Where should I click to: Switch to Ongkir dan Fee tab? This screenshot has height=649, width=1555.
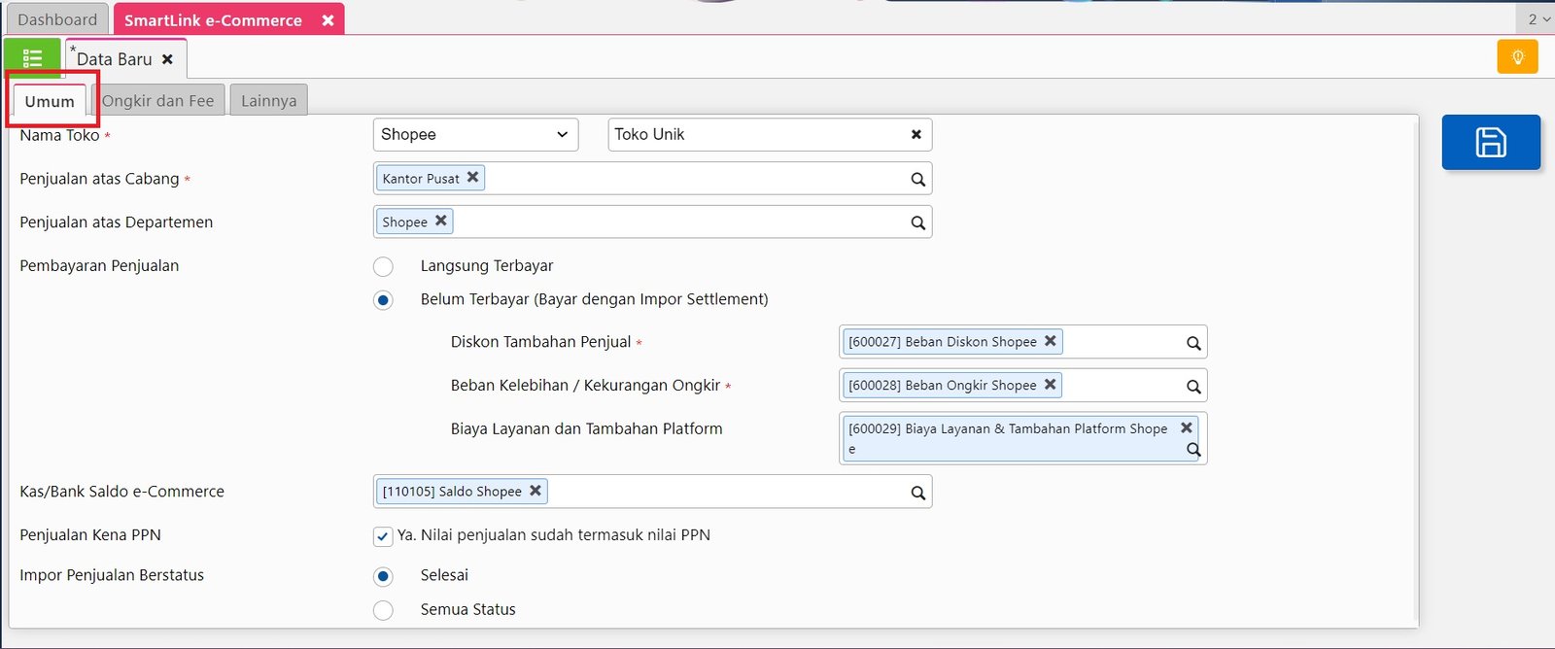pyautogui.click(x=158, y=101)
